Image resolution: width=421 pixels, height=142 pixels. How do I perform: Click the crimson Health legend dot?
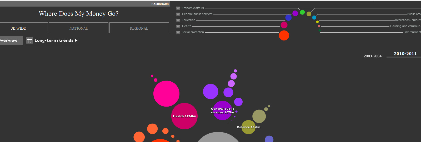[x=284, y=25]
